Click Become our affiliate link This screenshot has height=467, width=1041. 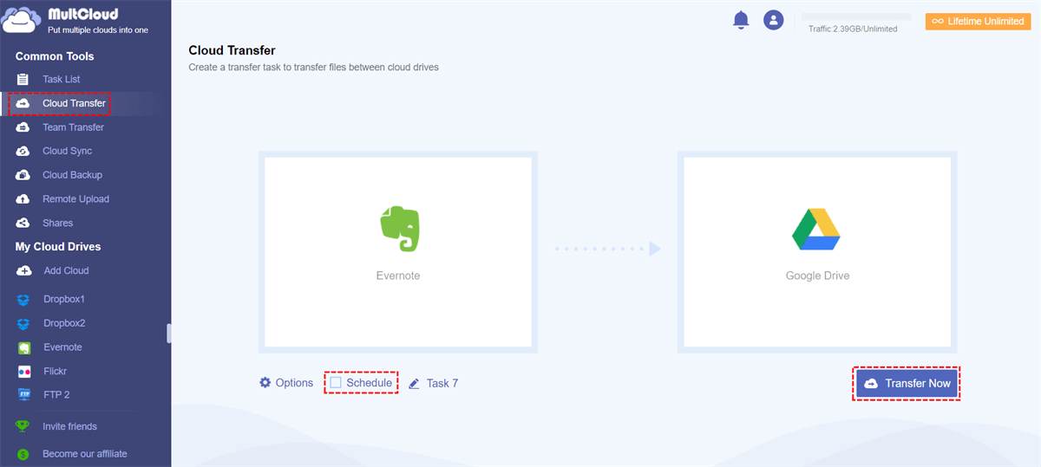[x=84, y=454]
